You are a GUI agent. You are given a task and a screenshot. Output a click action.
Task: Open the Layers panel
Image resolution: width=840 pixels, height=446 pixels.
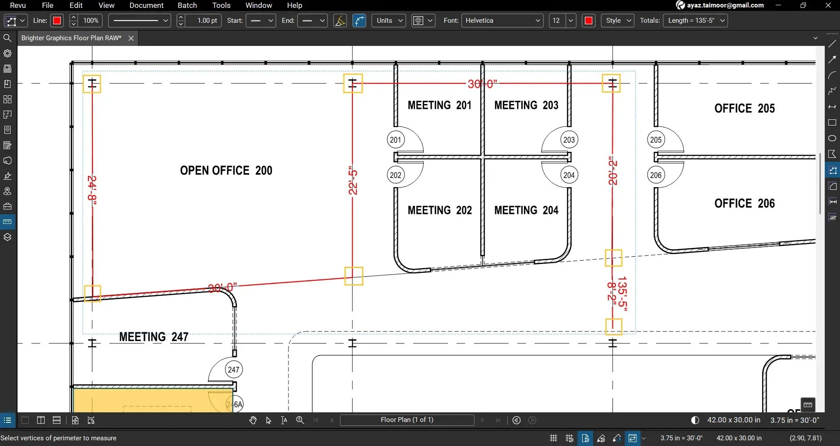(7, 237)
